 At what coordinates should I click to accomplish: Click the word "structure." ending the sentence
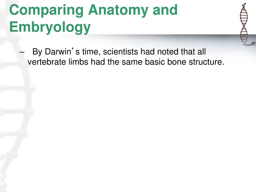(206, 62)
